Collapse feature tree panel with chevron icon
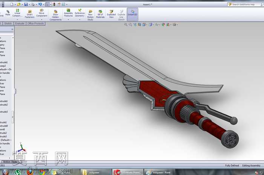 pyautogui.click(x=12, y=29)
